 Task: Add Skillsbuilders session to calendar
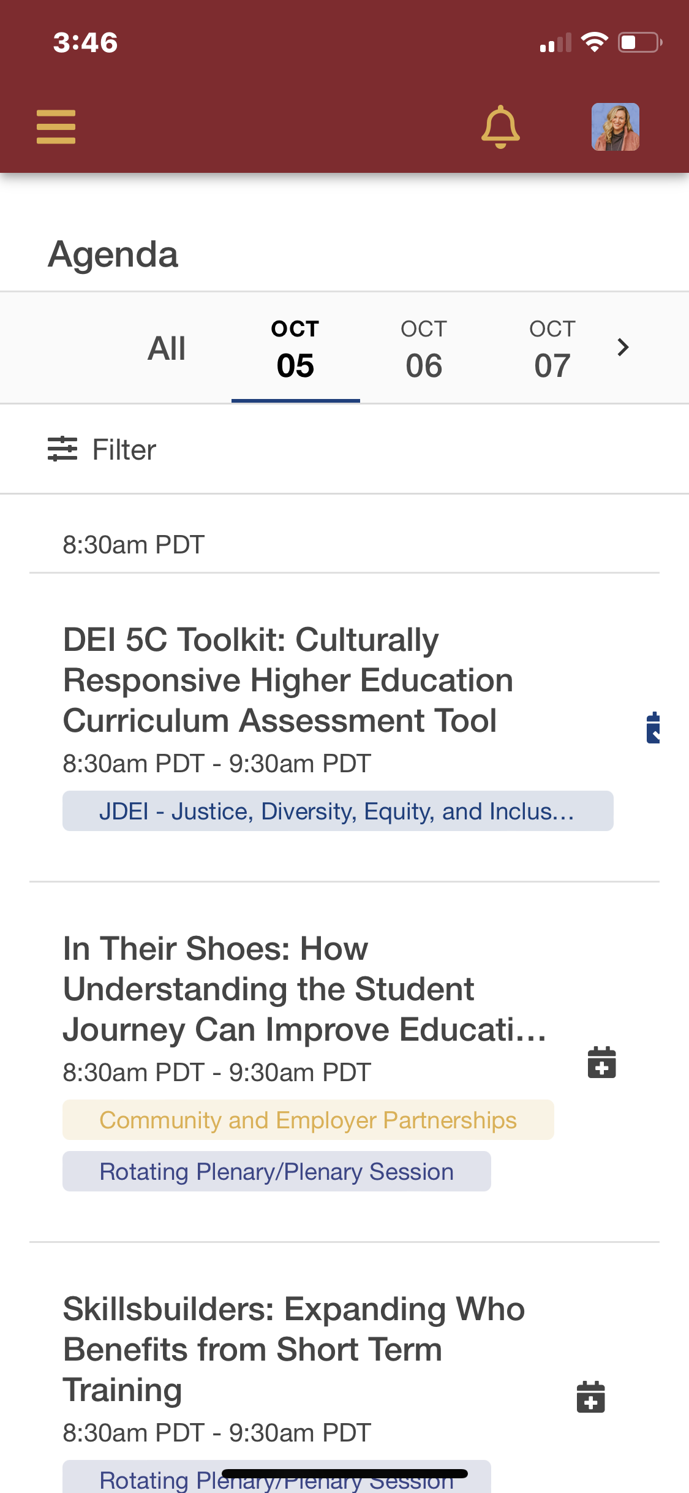pyautogui.click(x=590, y=1397)
